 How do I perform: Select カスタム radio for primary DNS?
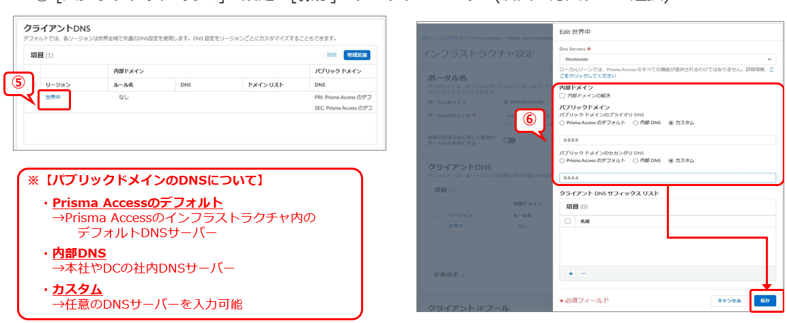coord(671,123)
